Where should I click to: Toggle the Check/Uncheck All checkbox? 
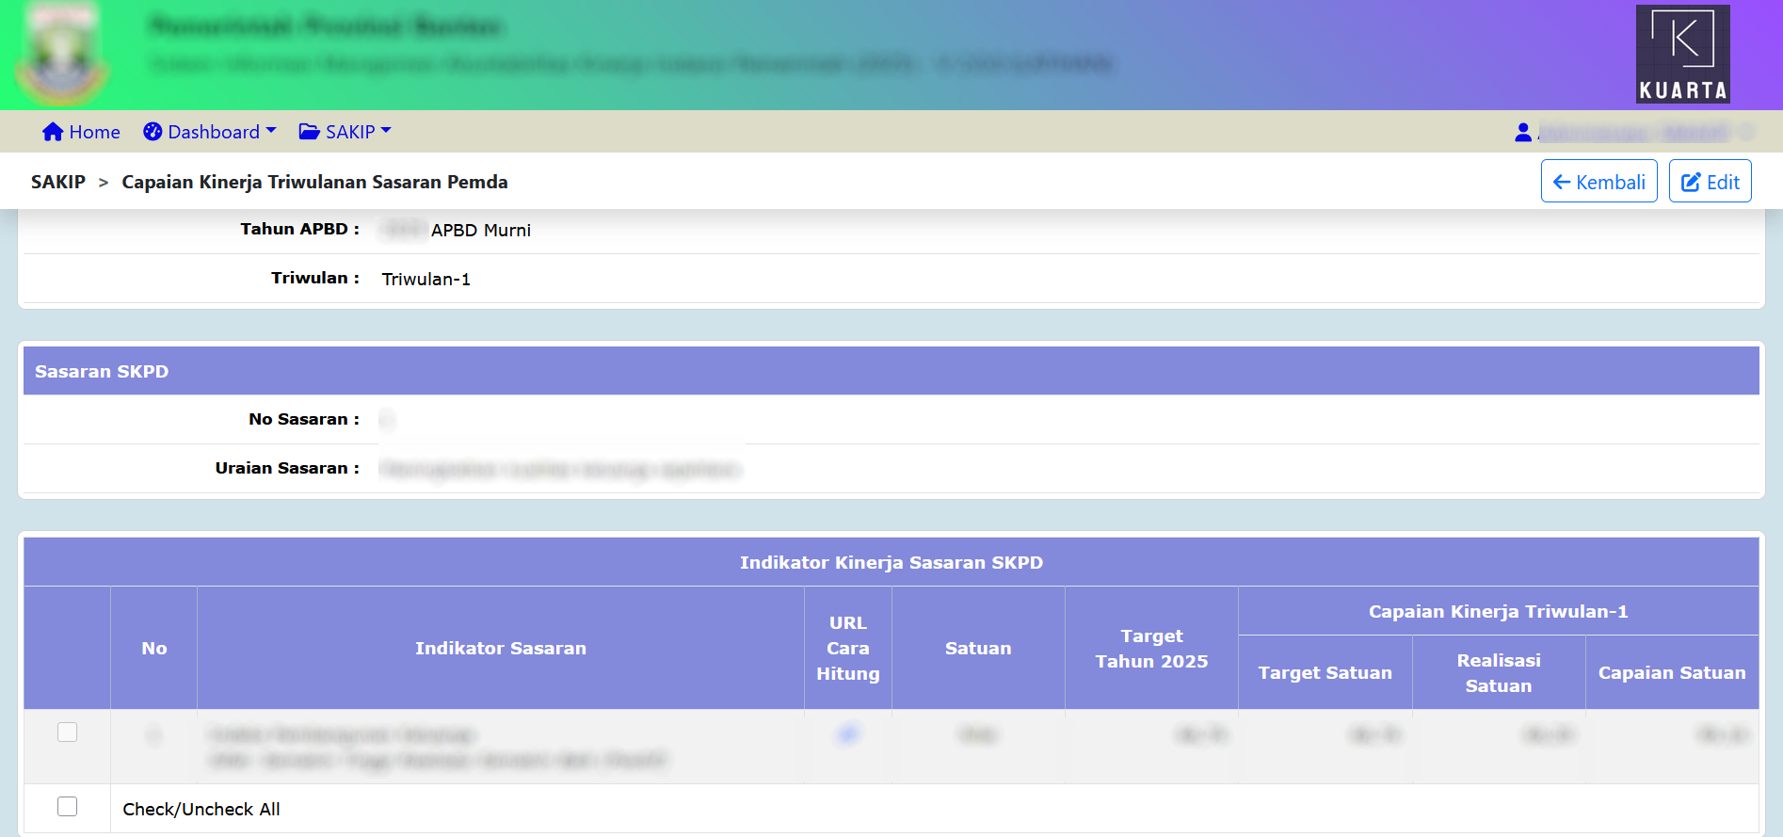pos(68,806)
